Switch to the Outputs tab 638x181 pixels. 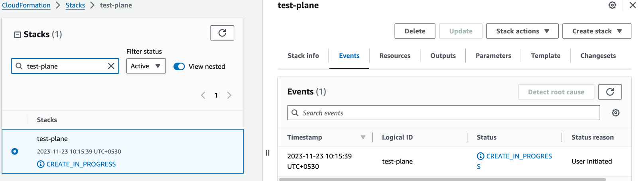(443, 56)
